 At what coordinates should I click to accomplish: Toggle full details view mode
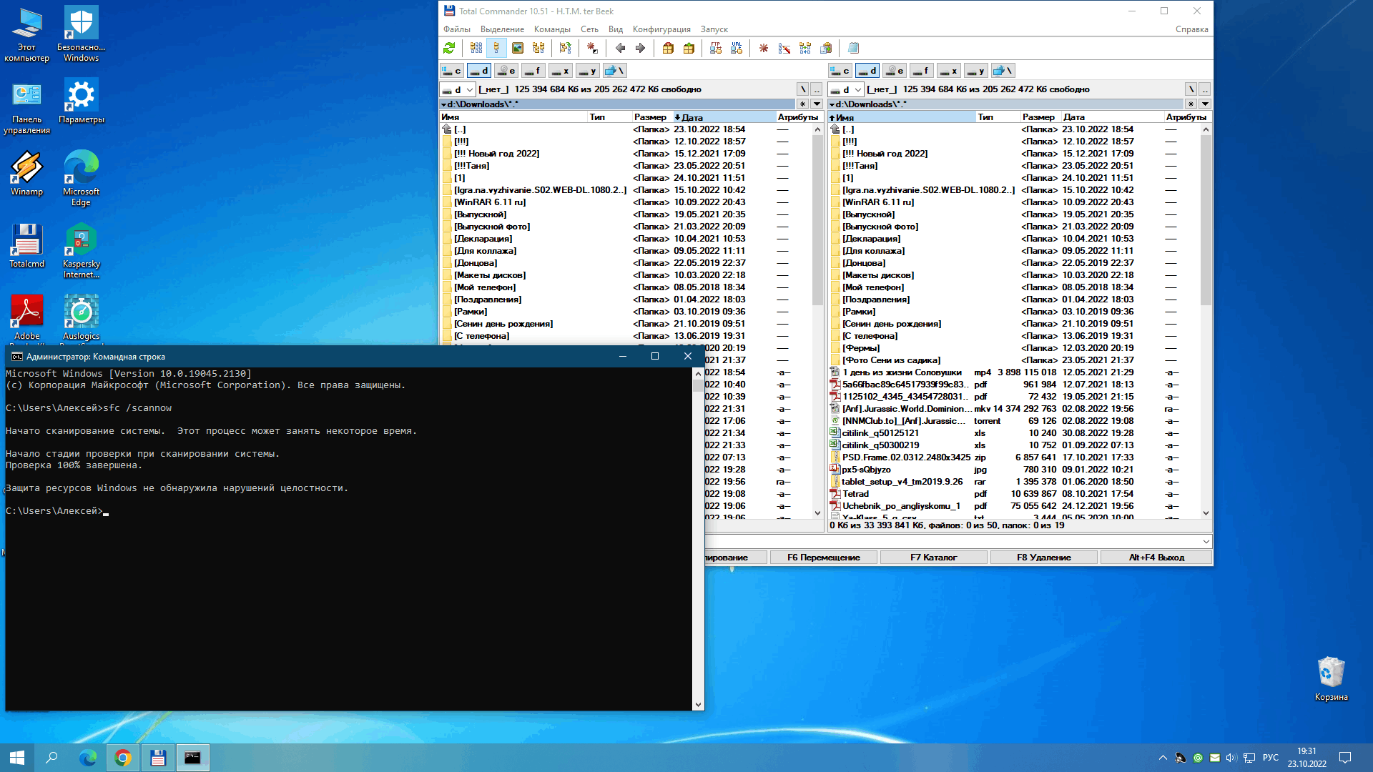496,48
